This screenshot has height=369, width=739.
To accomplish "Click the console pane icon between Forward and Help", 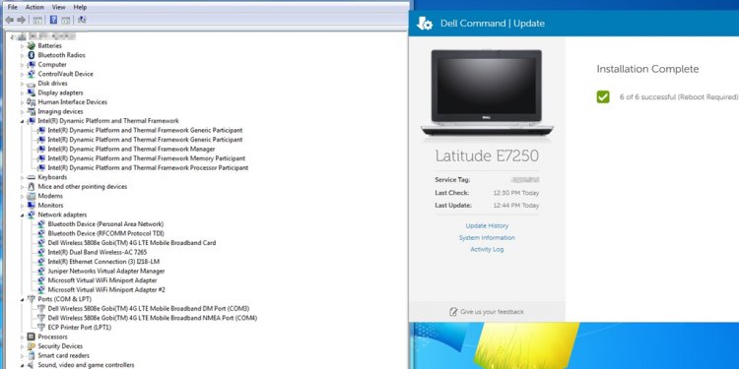I will (37, 20).
